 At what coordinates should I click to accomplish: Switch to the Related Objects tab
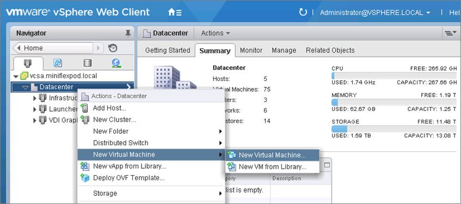click(330, 50)
